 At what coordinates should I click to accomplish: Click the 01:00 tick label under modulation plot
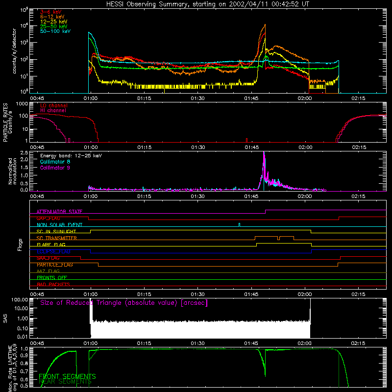pyautogui.click(x=91, y=196)
